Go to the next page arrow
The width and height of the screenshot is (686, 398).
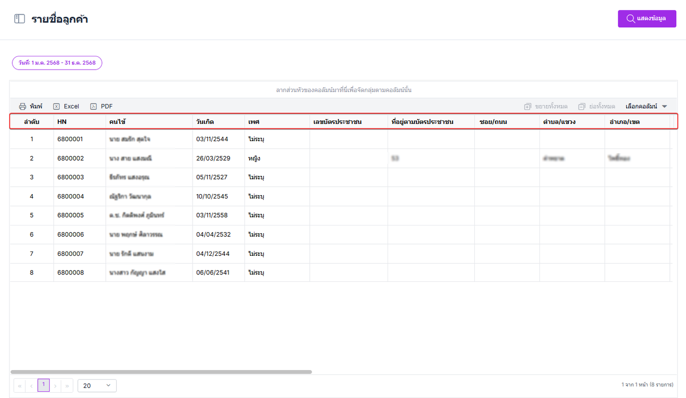55,386
